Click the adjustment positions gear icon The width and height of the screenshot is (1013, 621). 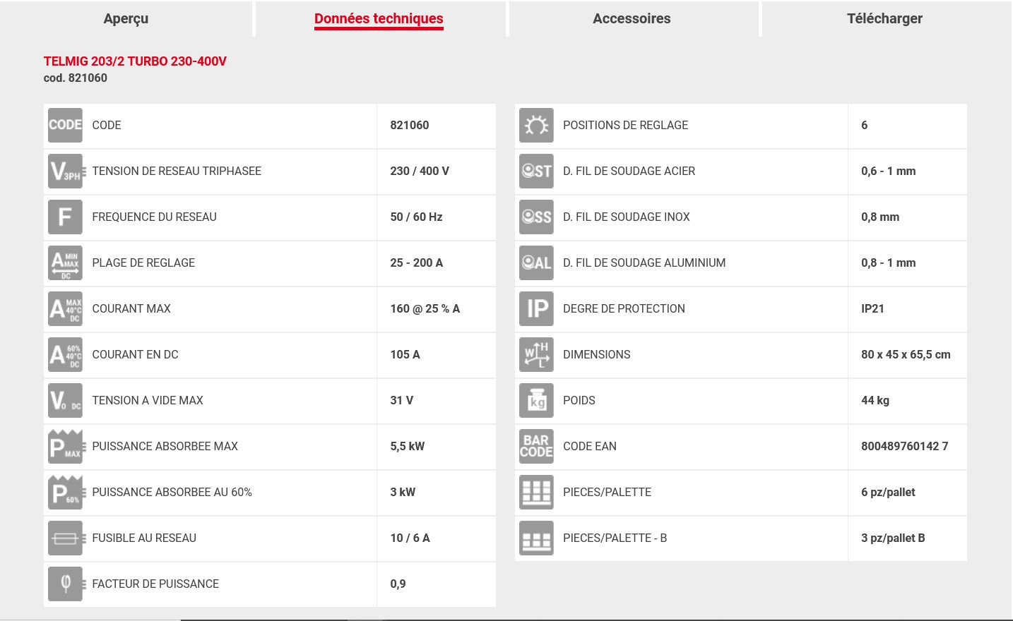coord(536,126)
